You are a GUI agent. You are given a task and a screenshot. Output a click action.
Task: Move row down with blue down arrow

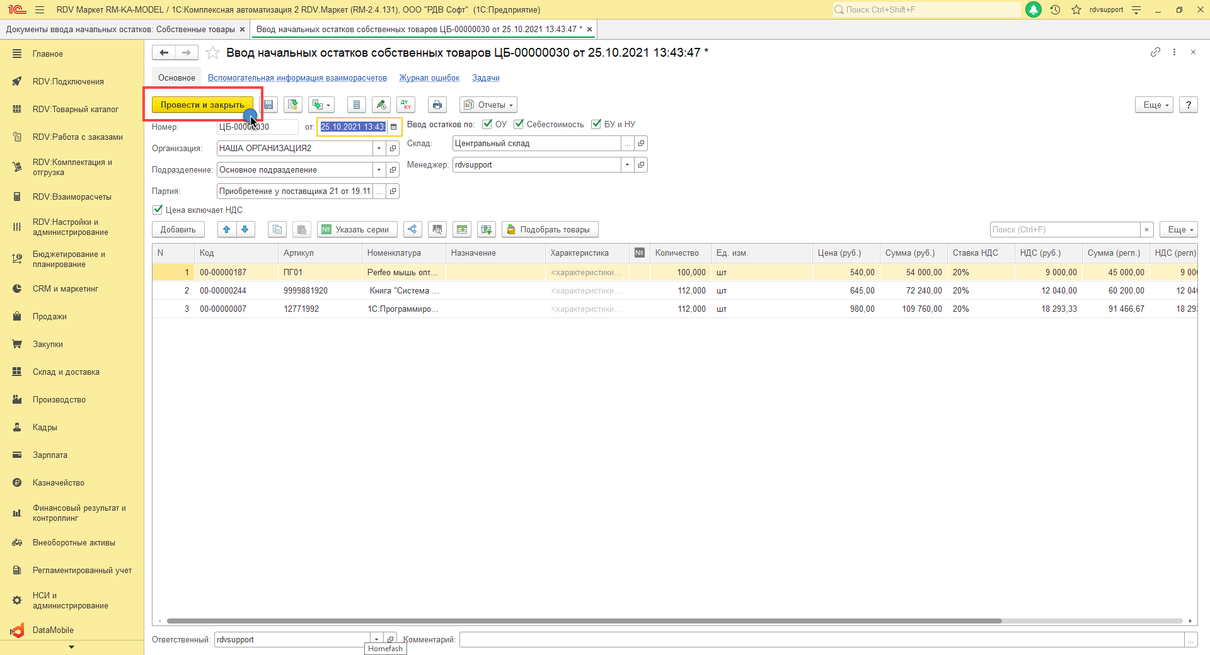[x=245, y=230]
